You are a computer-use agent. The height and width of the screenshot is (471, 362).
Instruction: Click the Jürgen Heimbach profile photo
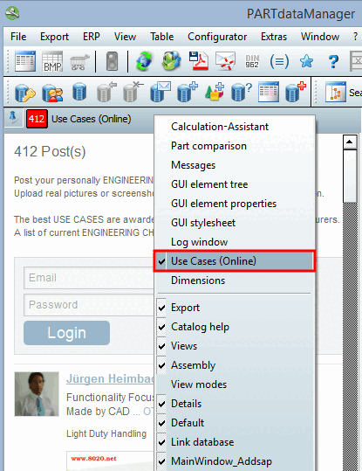coord(37,394)
